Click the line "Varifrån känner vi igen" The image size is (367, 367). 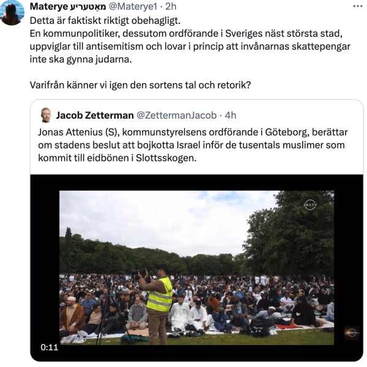pyautogui.click(x=140, y=85)
